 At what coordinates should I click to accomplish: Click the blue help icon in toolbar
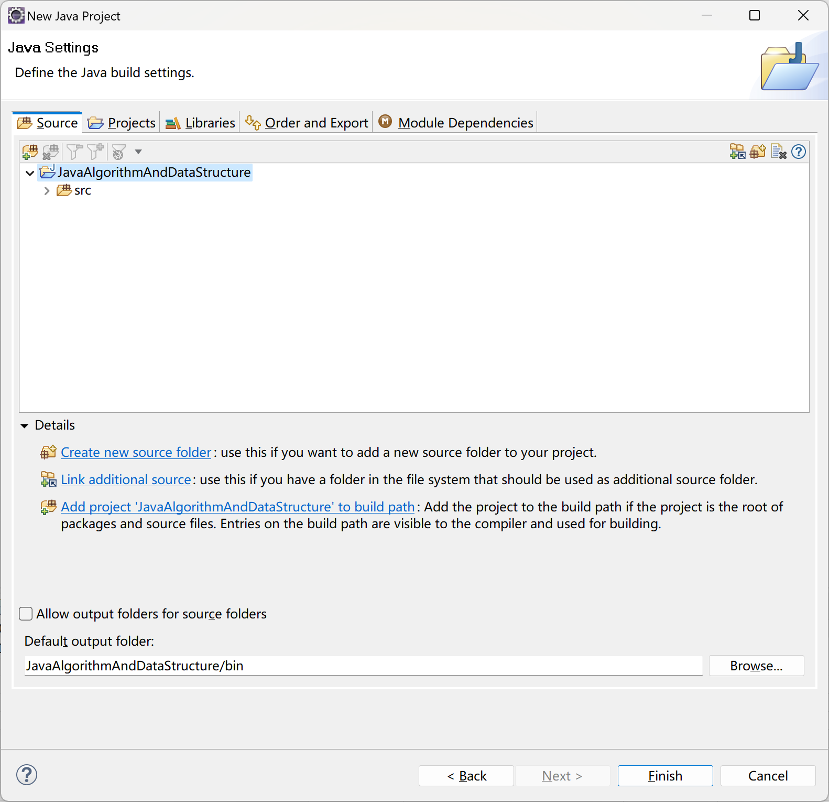[x=799, y=152]
